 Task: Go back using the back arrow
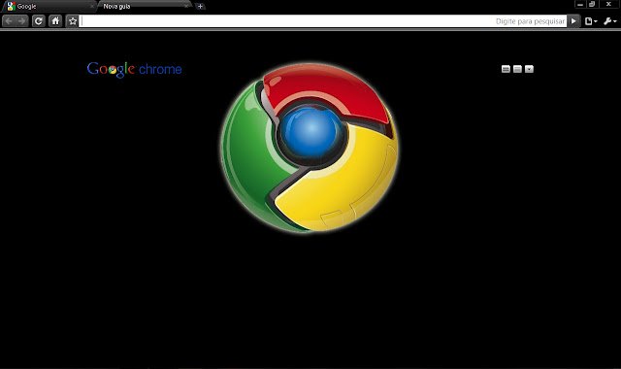pos(9,21)
